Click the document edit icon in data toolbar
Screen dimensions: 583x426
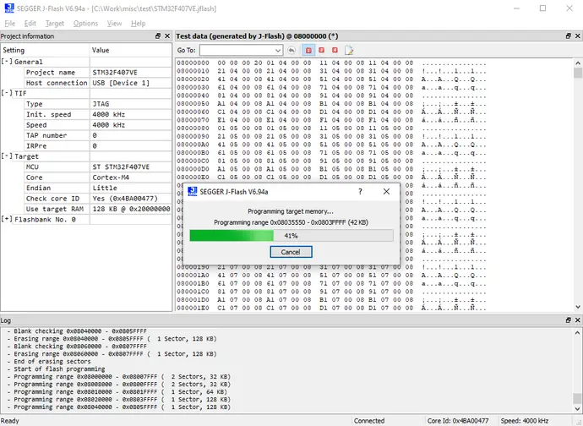point(348,51)
